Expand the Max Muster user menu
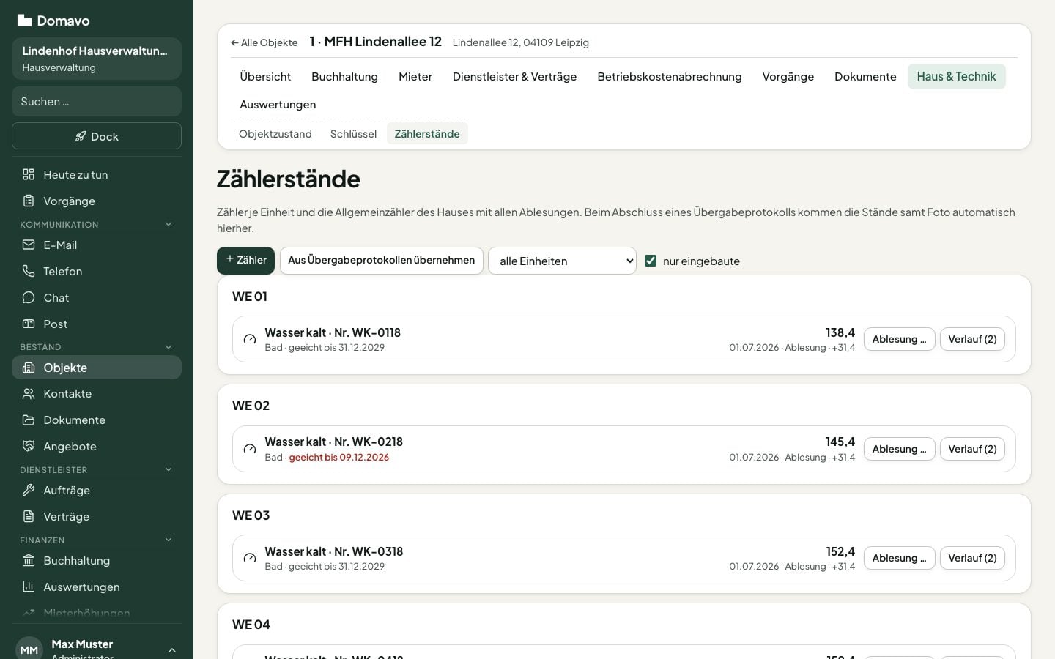 172,650
